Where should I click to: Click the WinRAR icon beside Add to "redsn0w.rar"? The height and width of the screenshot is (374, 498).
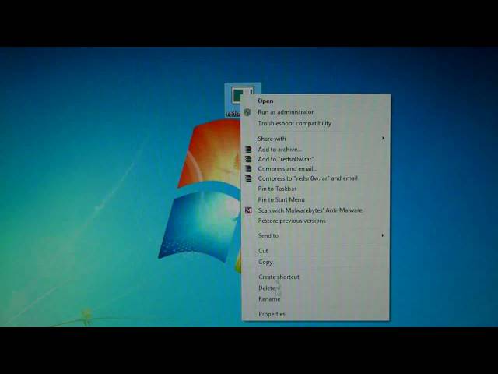pos(248,159)
